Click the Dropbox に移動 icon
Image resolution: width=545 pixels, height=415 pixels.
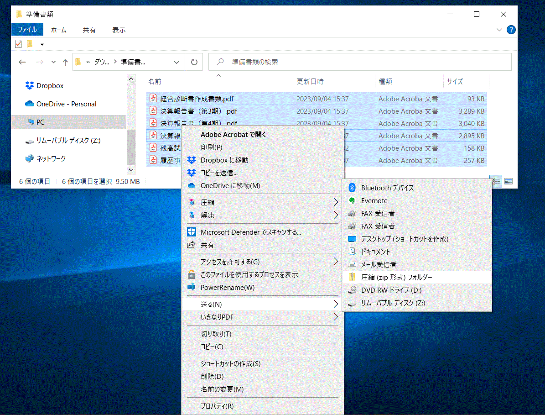point(192,160)
